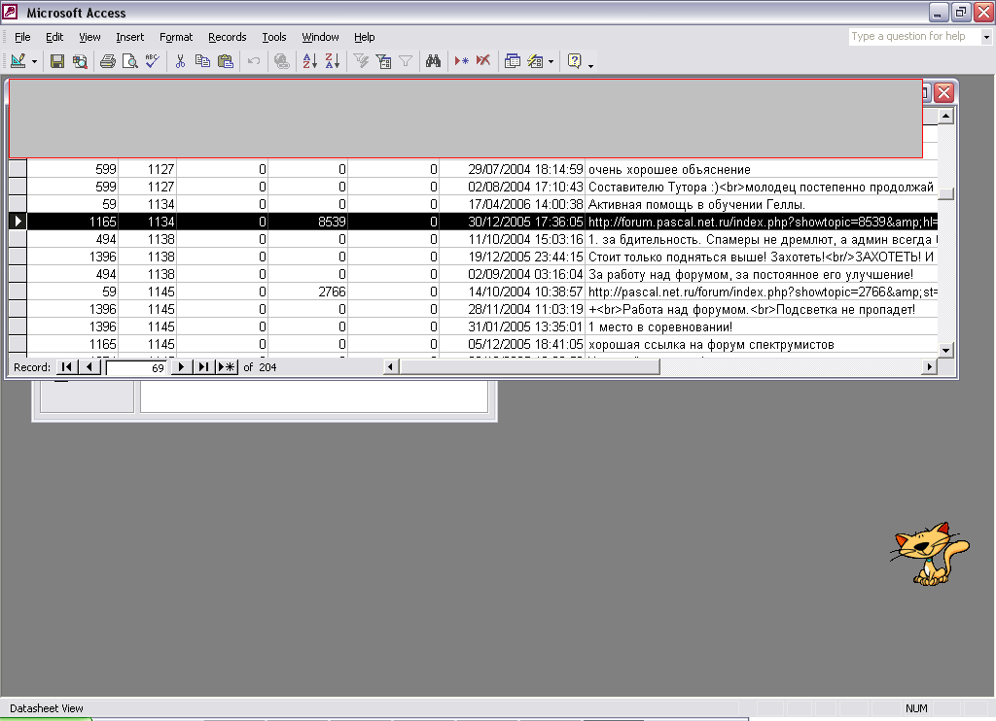Click the New Record toolbar icon

[x=461, y=61]
